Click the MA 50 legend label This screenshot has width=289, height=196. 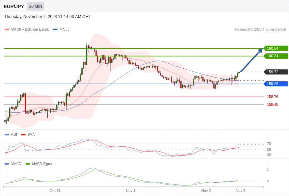(x=65, y=29)
